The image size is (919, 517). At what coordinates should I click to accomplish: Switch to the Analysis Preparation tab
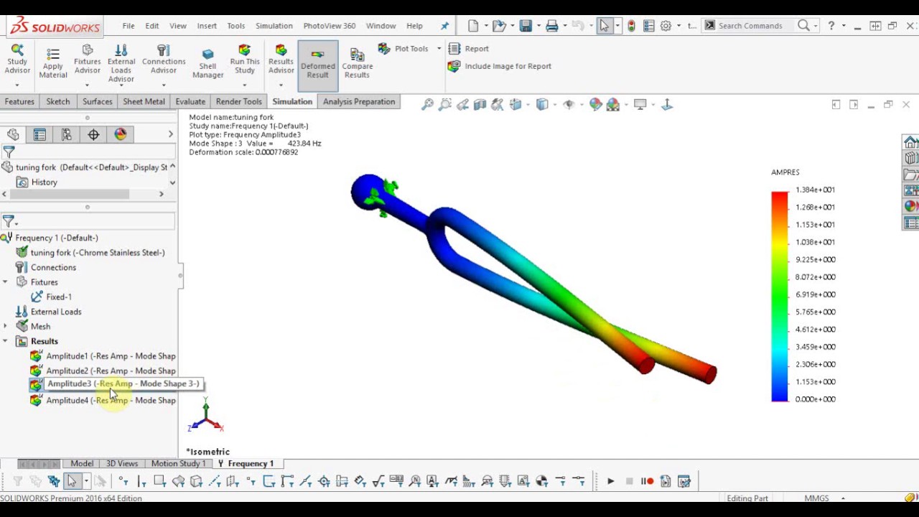click(359, 102)
